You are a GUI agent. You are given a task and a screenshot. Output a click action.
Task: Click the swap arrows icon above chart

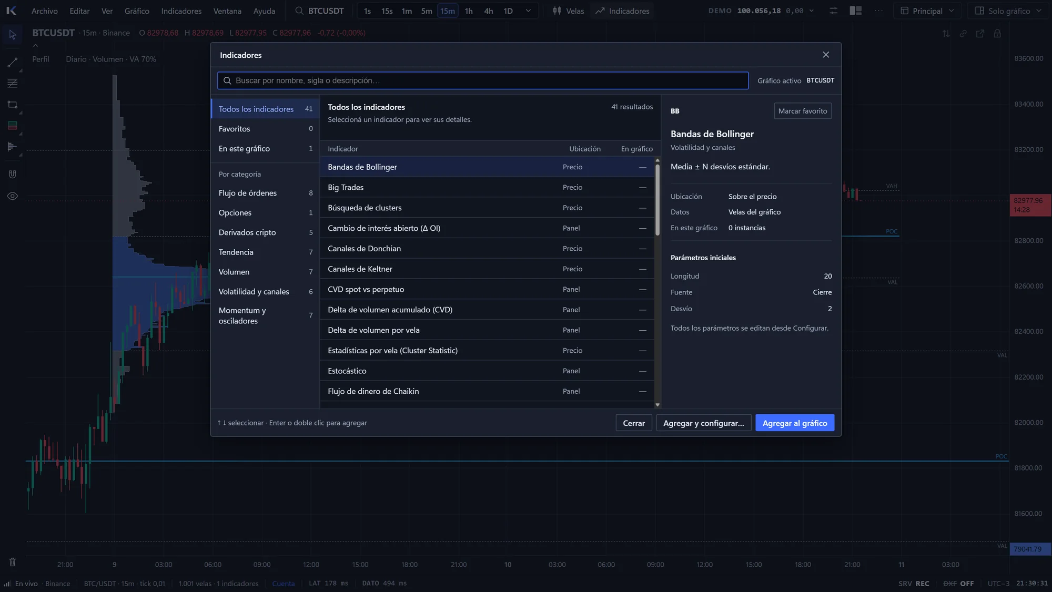click(946, 34)
